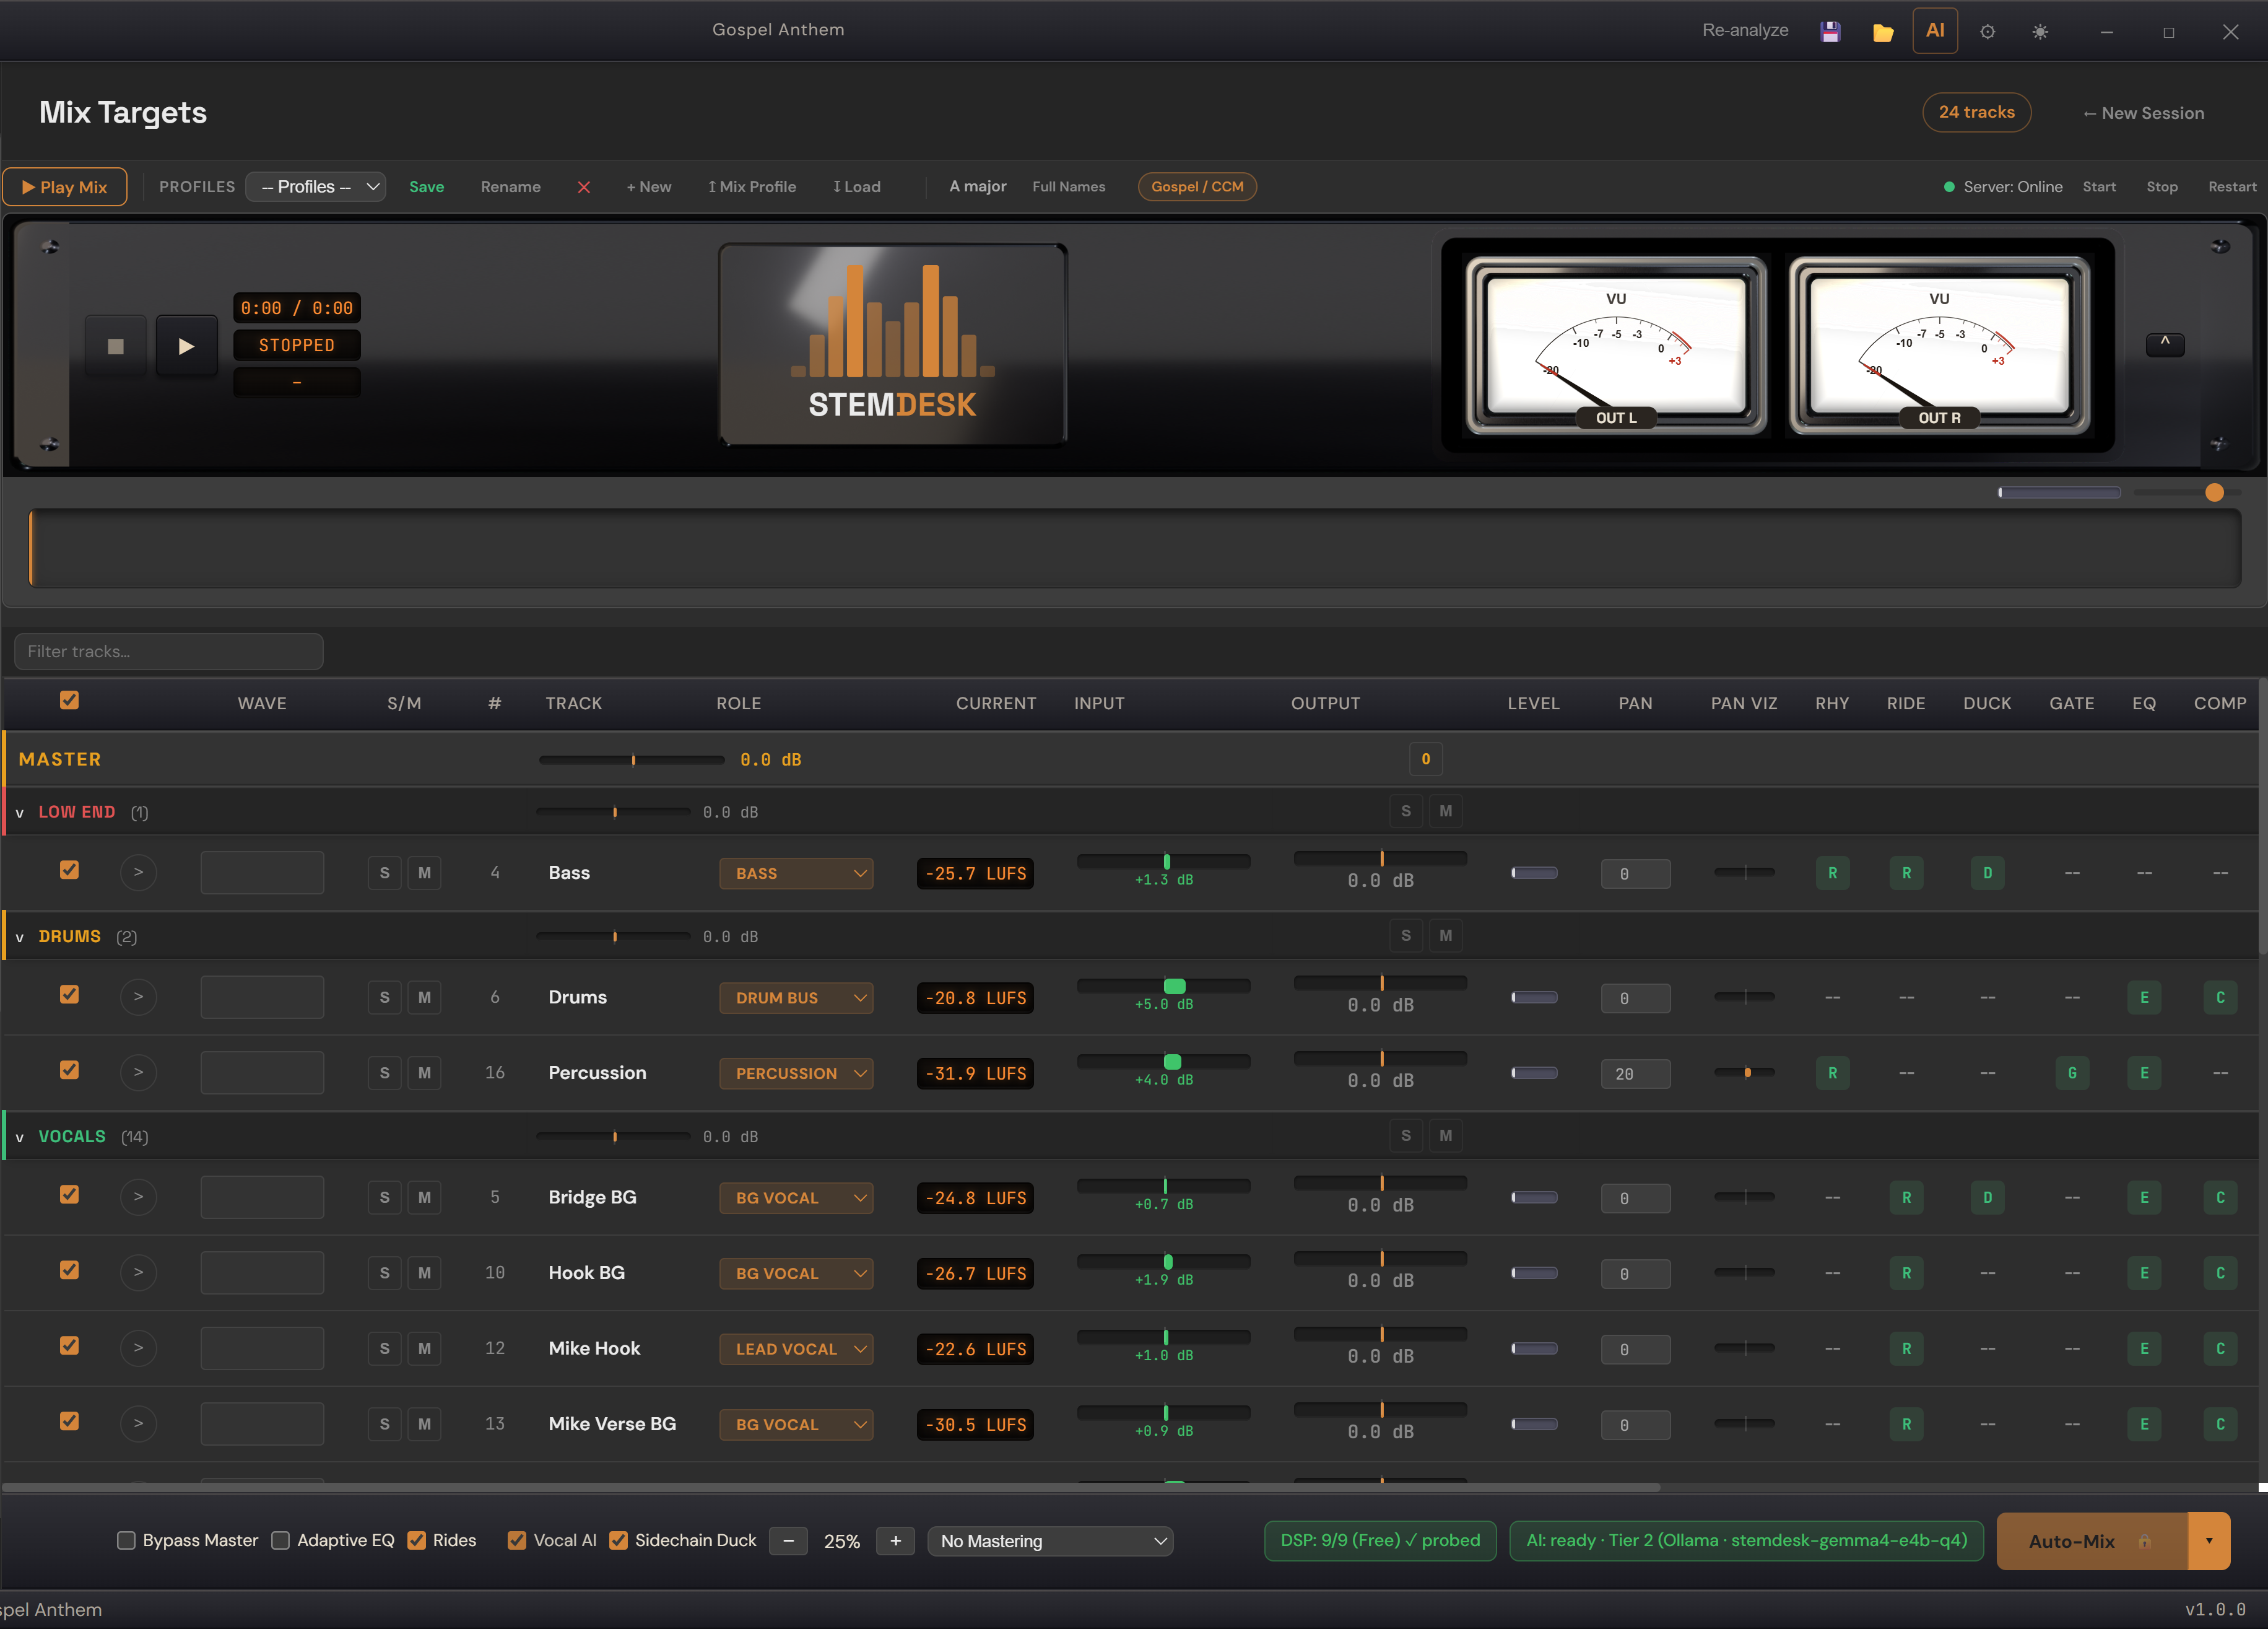Open the Bass role dropdown

click(796, 873)
